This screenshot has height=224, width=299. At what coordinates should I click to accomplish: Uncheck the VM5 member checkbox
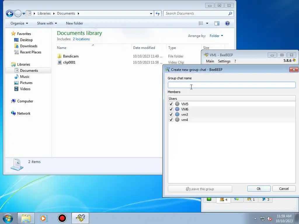click(x=171, y=104)
